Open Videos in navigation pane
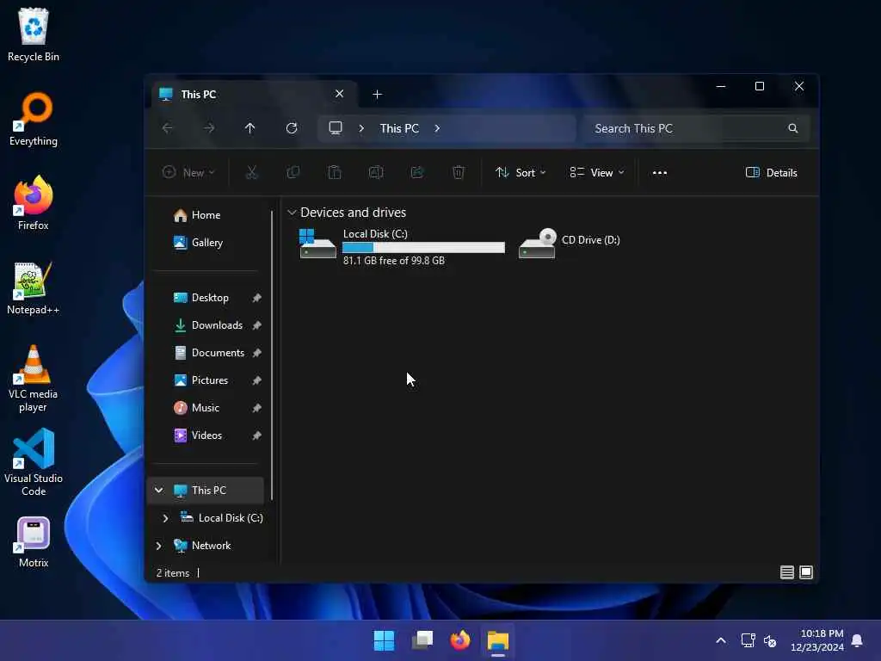 206,436
